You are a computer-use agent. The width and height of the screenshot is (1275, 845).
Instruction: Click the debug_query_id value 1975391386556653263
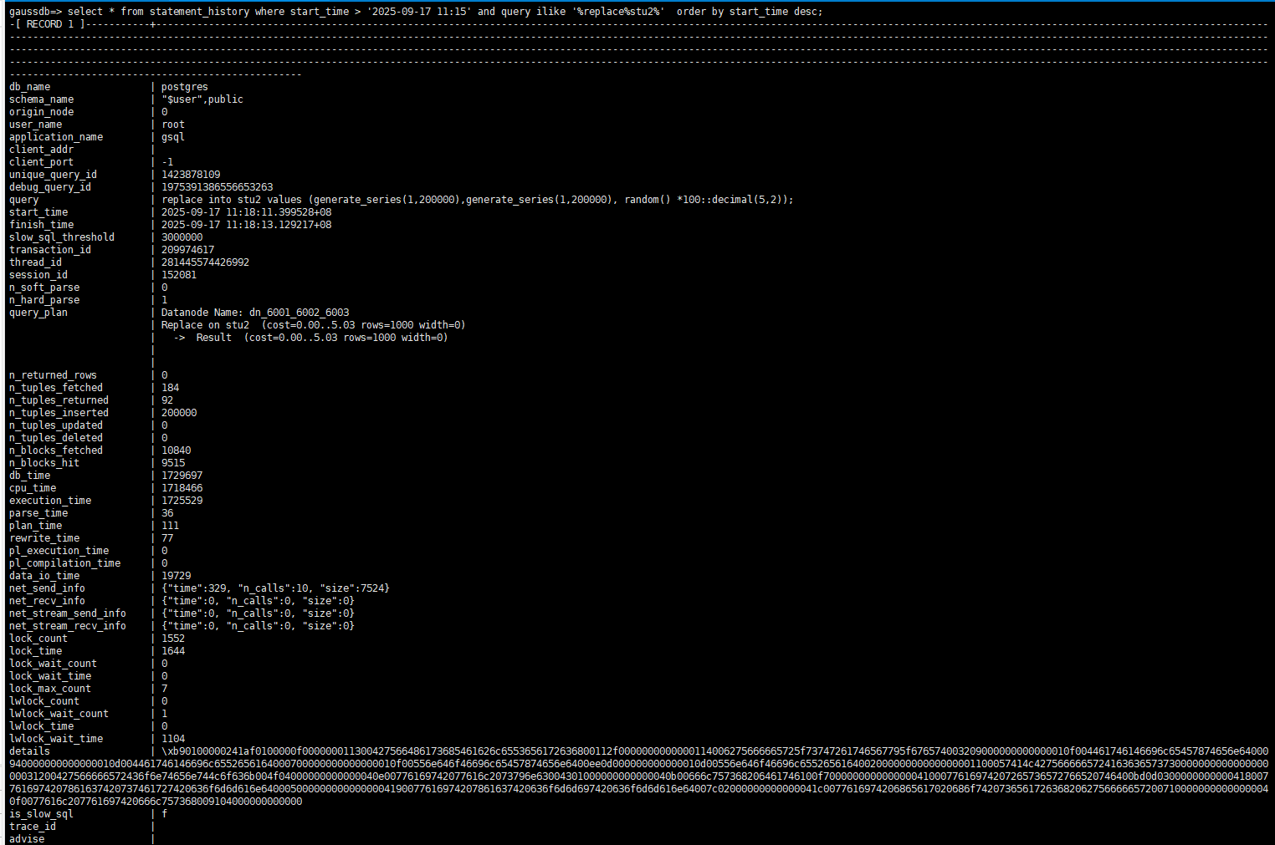[x=218, y=187]
